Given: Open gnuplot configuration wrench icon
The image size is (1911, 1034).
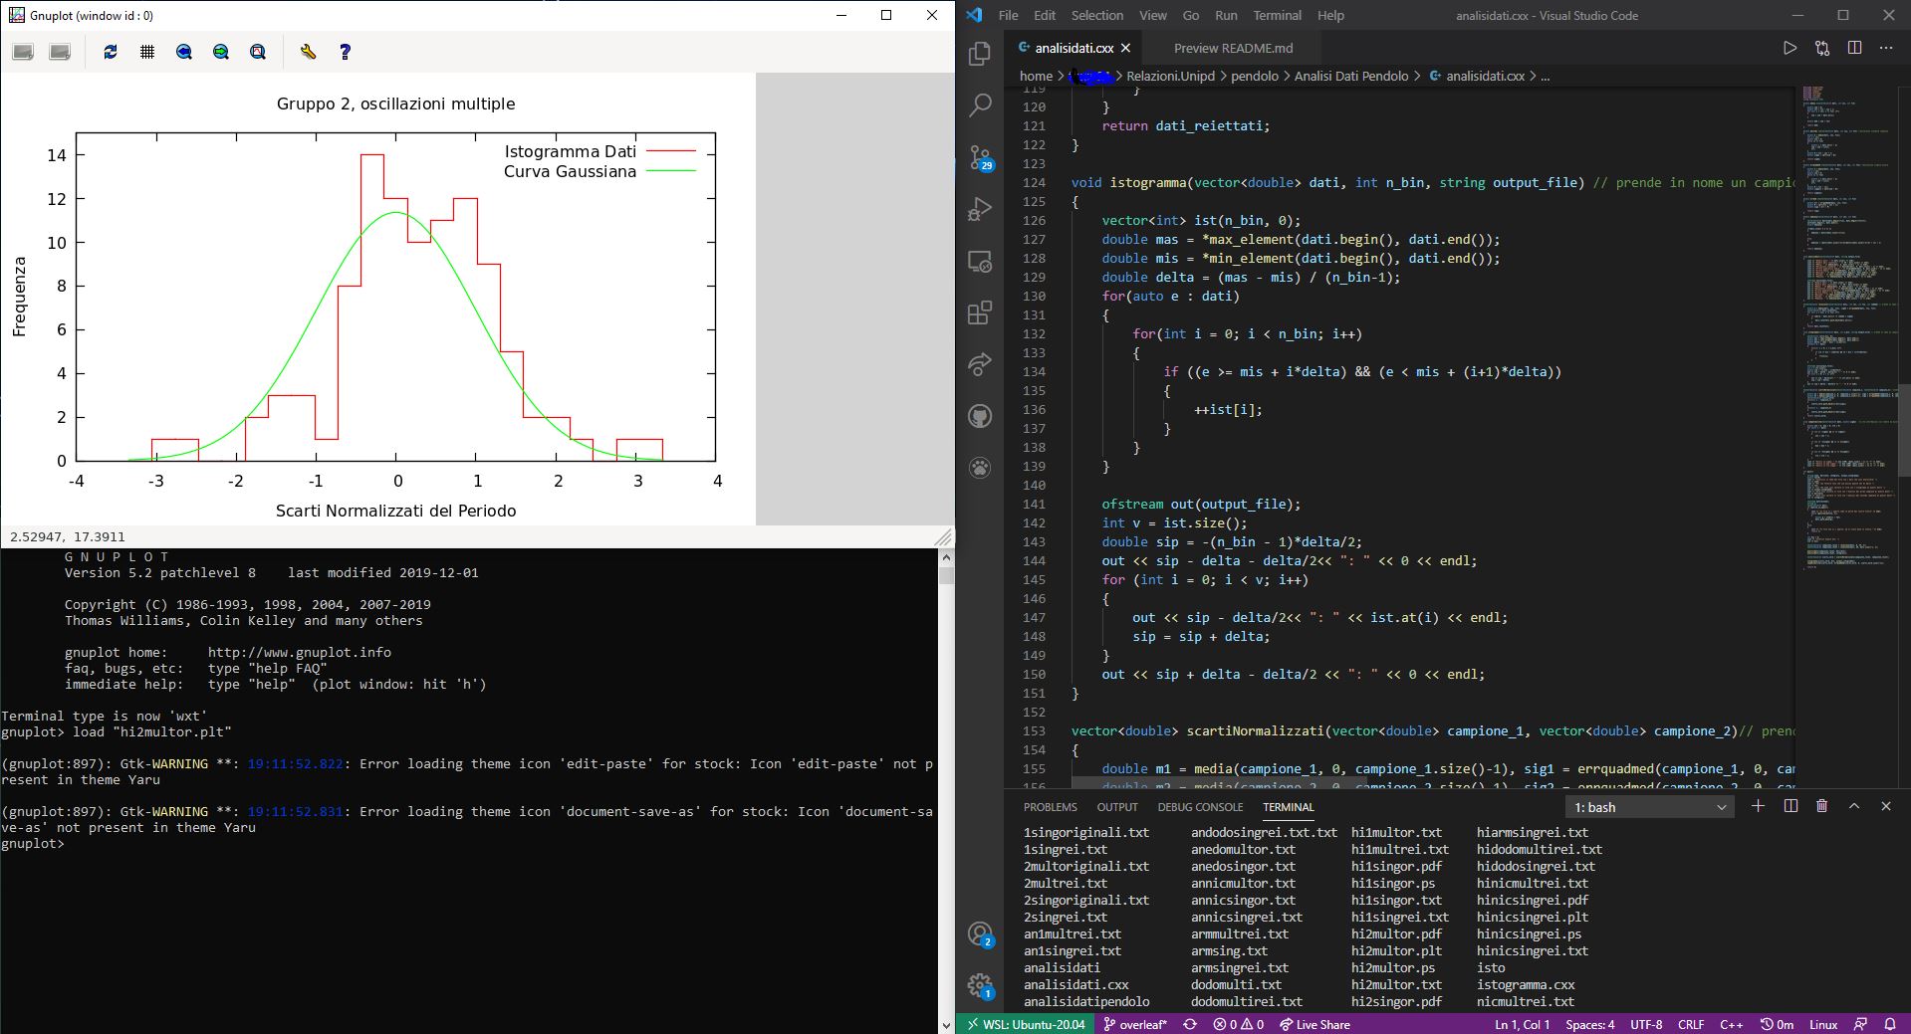Looking at the screenshot, I should pos(308,52).
